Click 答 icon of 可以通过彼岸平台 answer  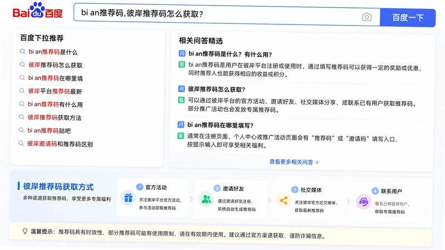pyautogui.click(x=181, y=100)
